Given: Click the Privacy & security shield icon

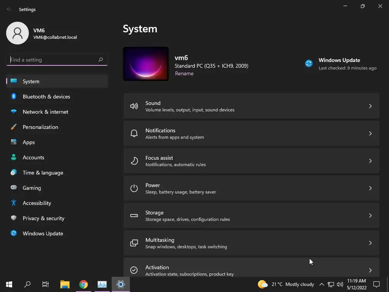Looking at the screenshot, I should [14, 218].
